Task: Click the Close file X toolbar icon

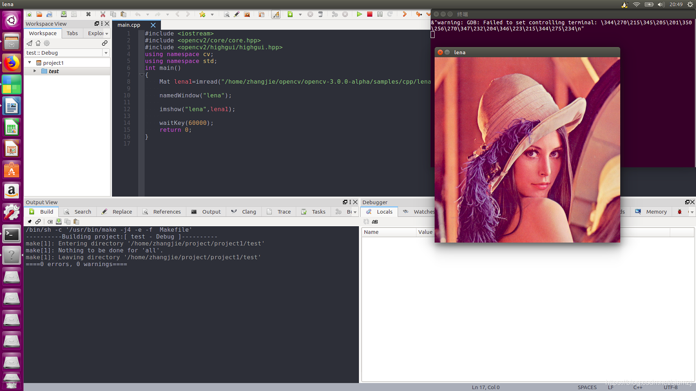Action: 88,14
